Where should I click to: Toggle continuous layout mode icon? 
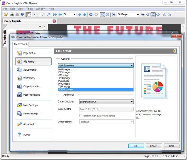point(102,15)
